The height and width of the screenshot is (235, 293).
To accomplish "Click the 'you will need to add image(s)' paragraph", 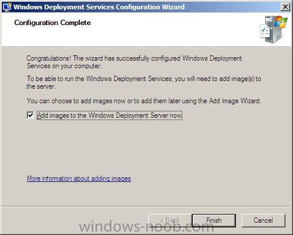I will pos(144,82).
